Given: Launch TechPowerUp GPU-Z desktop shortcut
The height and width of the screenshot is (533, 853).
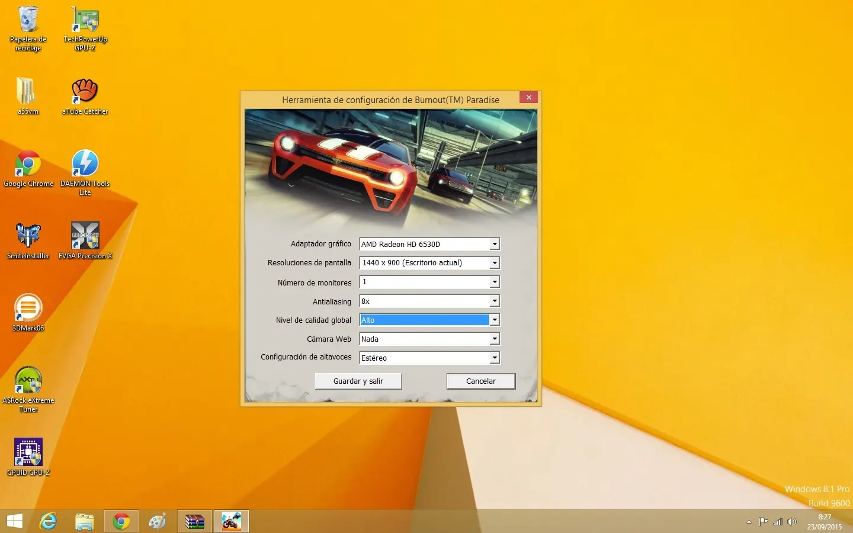Looking at the screenshot, I should coord(85,28).
